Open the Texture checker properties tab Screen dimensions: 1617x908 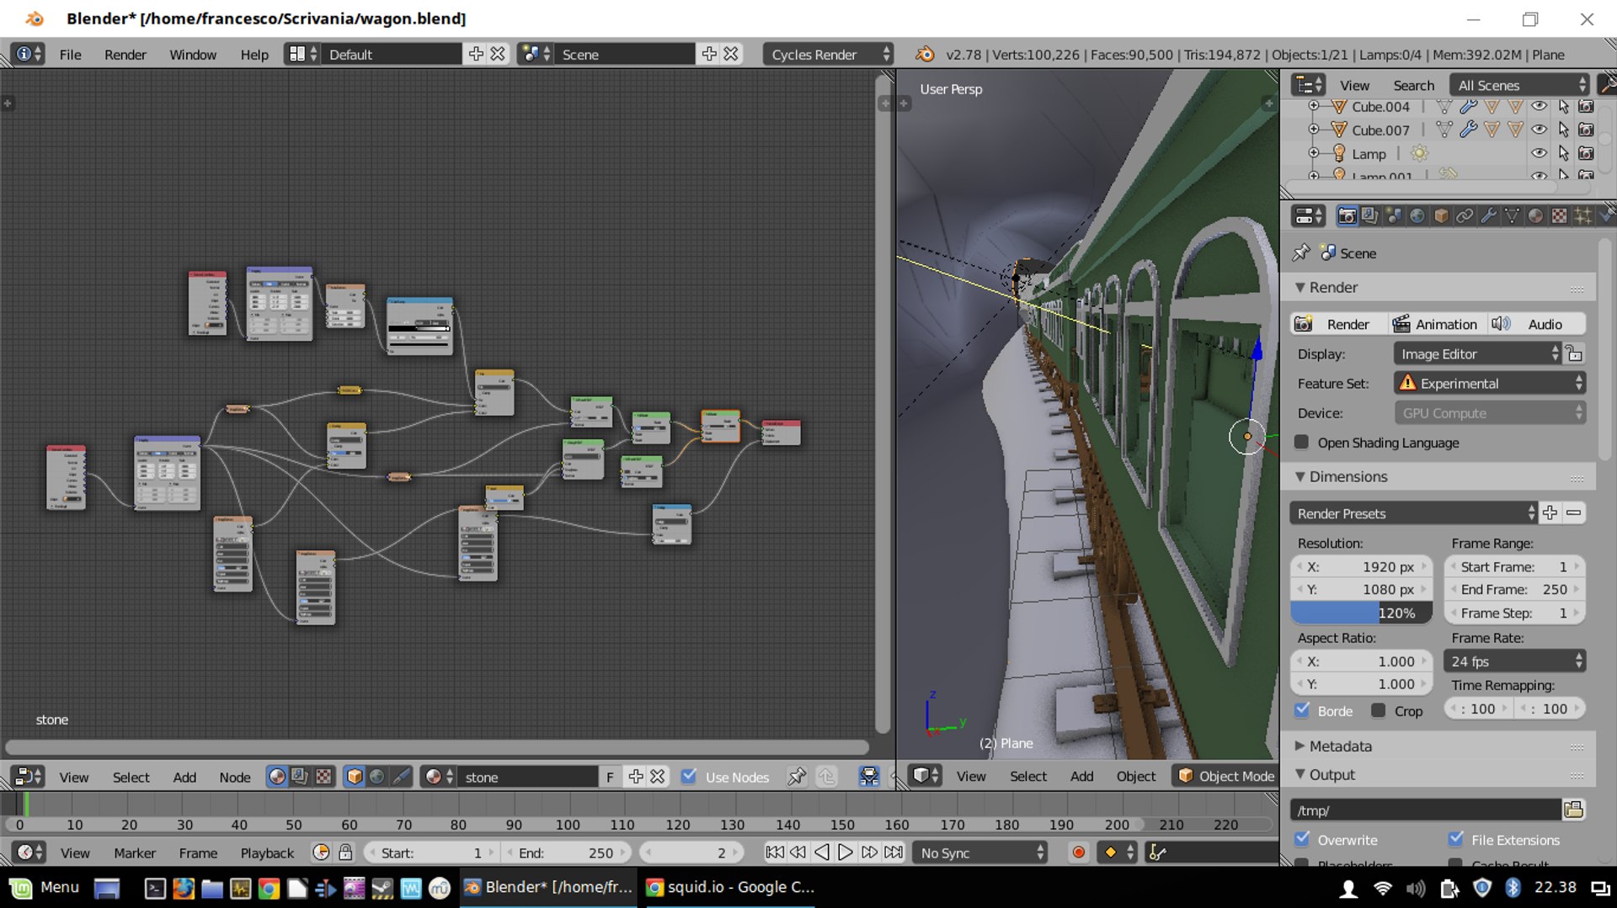point(1559,216)
